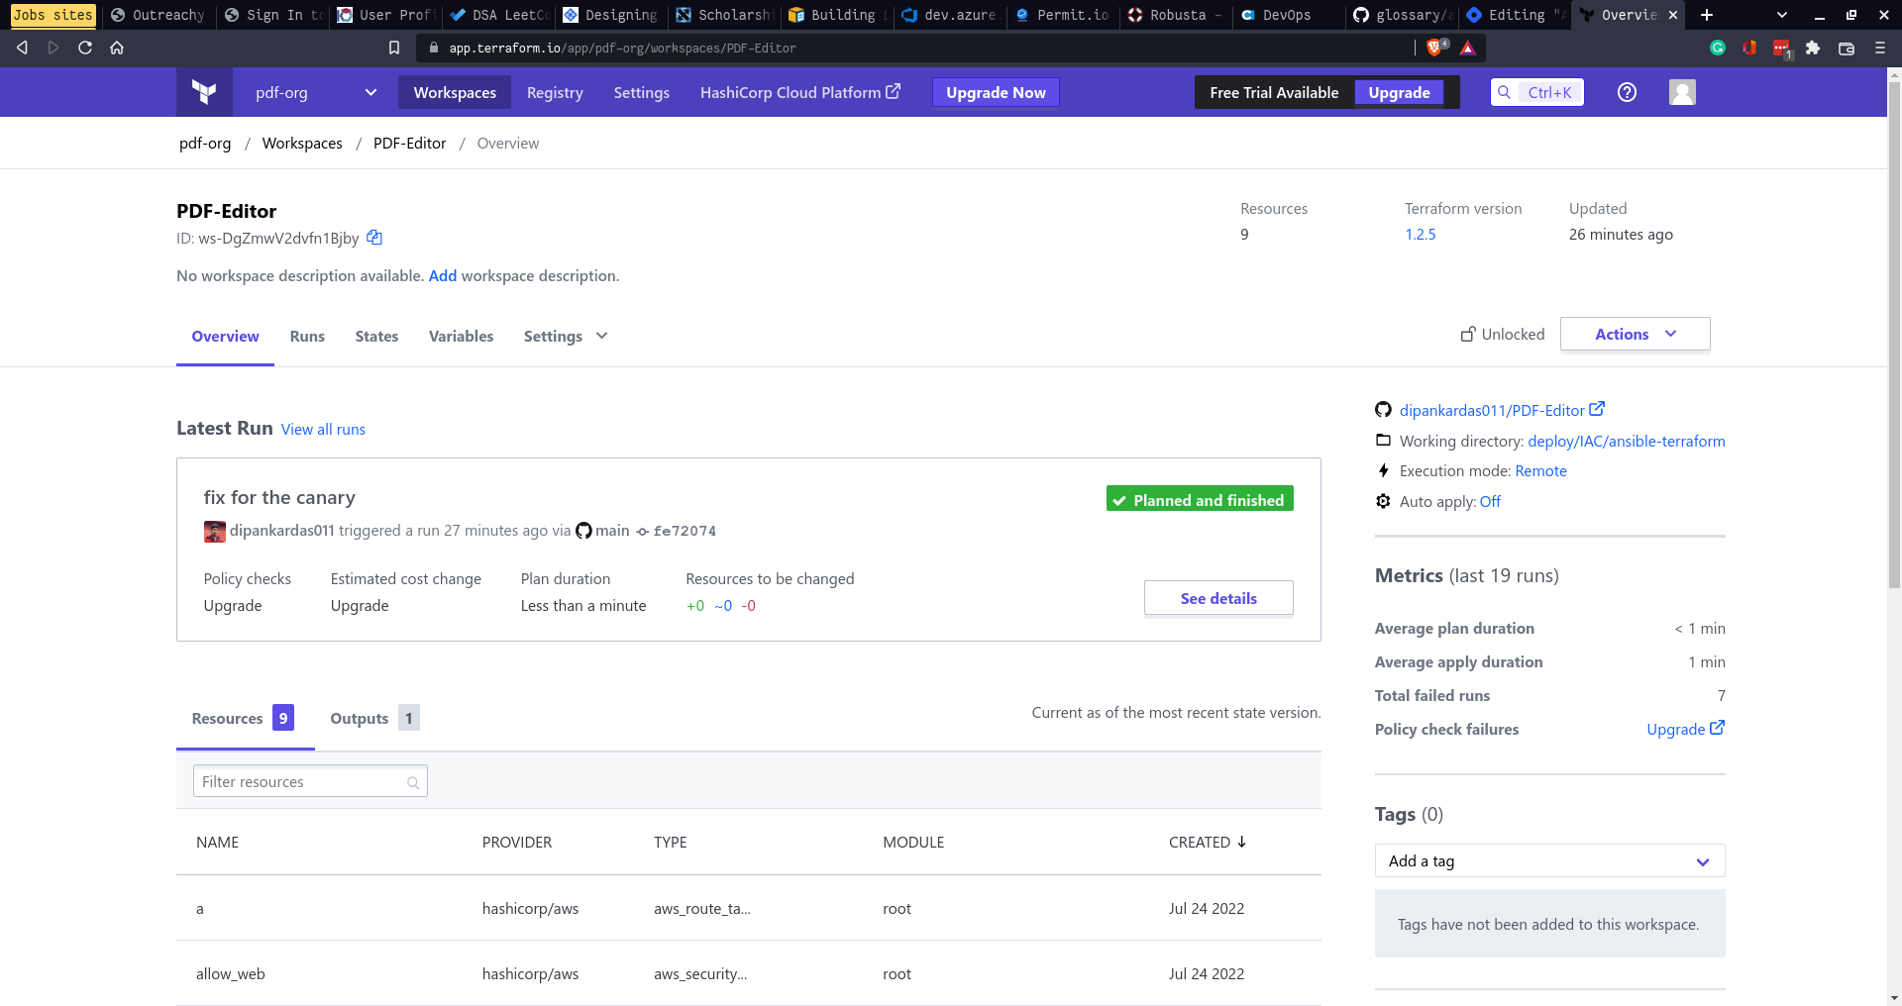This screenshot has height=1006, width=1902.
Task: Focus the Filter resources input field
Action: pos(310,782)
